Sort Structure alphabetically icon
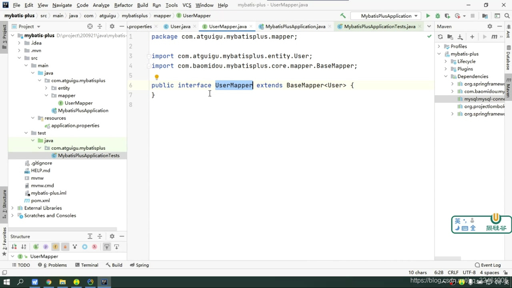This screenshot has height=288, width=512. [24, 247]
